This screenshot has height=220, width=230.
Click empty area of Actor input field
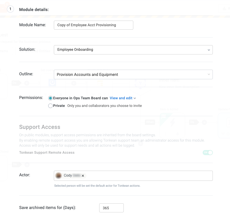147,175
